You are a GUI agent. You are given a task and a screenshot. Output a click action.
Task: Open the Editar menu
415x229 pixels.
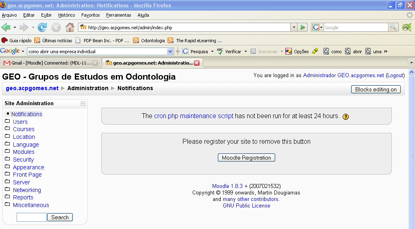29,15
